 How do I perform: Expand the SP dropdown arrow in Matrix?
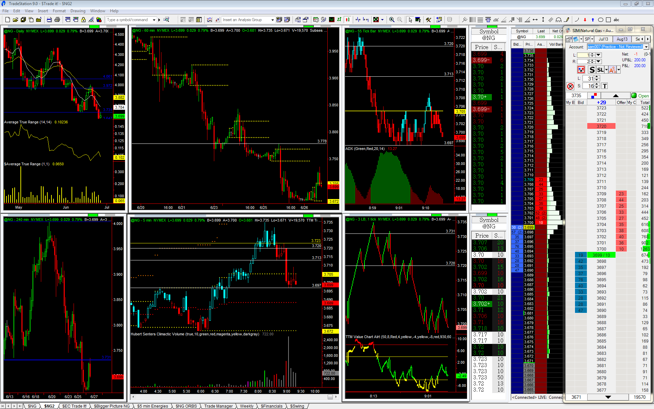click(592, 39)
